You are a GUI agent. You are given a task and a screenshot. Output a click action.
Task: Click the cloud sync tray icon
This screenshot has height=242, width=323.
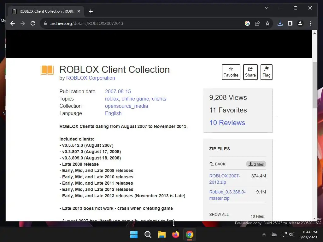274,234
